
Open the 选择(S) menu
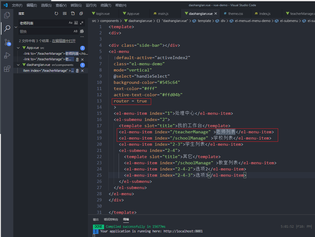(x=46, y=5)
